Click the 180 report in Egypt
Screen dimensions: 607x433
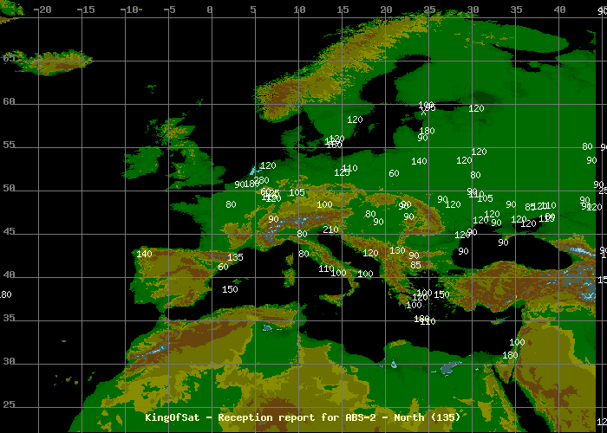(510, 355)
